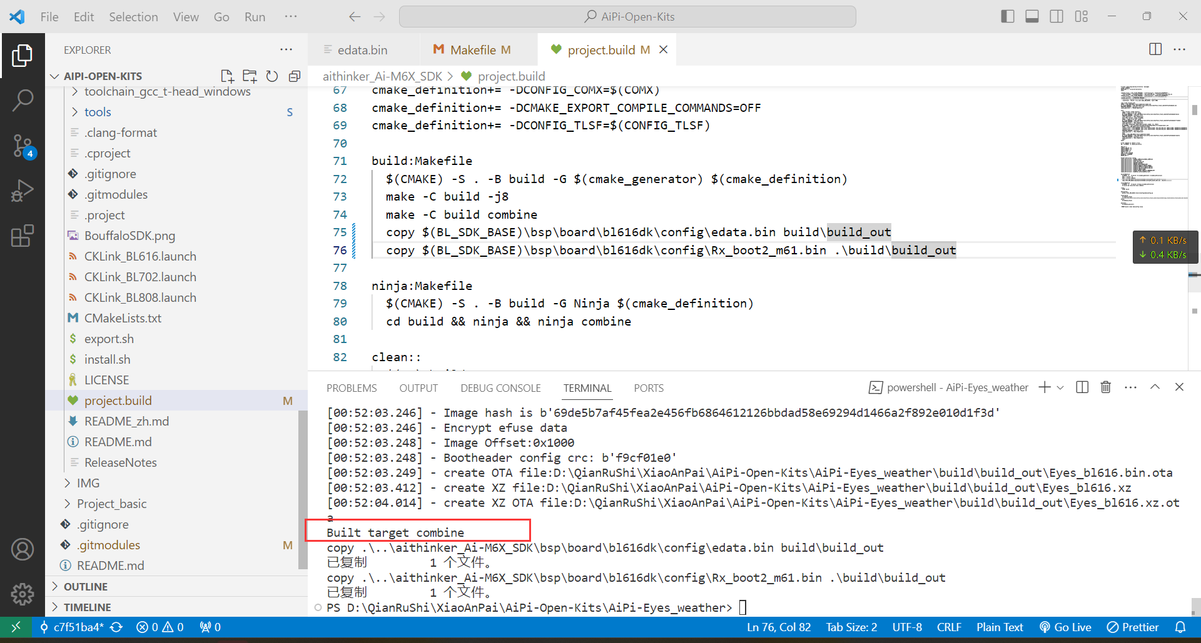This screenshot has height=643, width=1201.
Task: Open notifications bell in status bar
Action: pos(1180,627)
